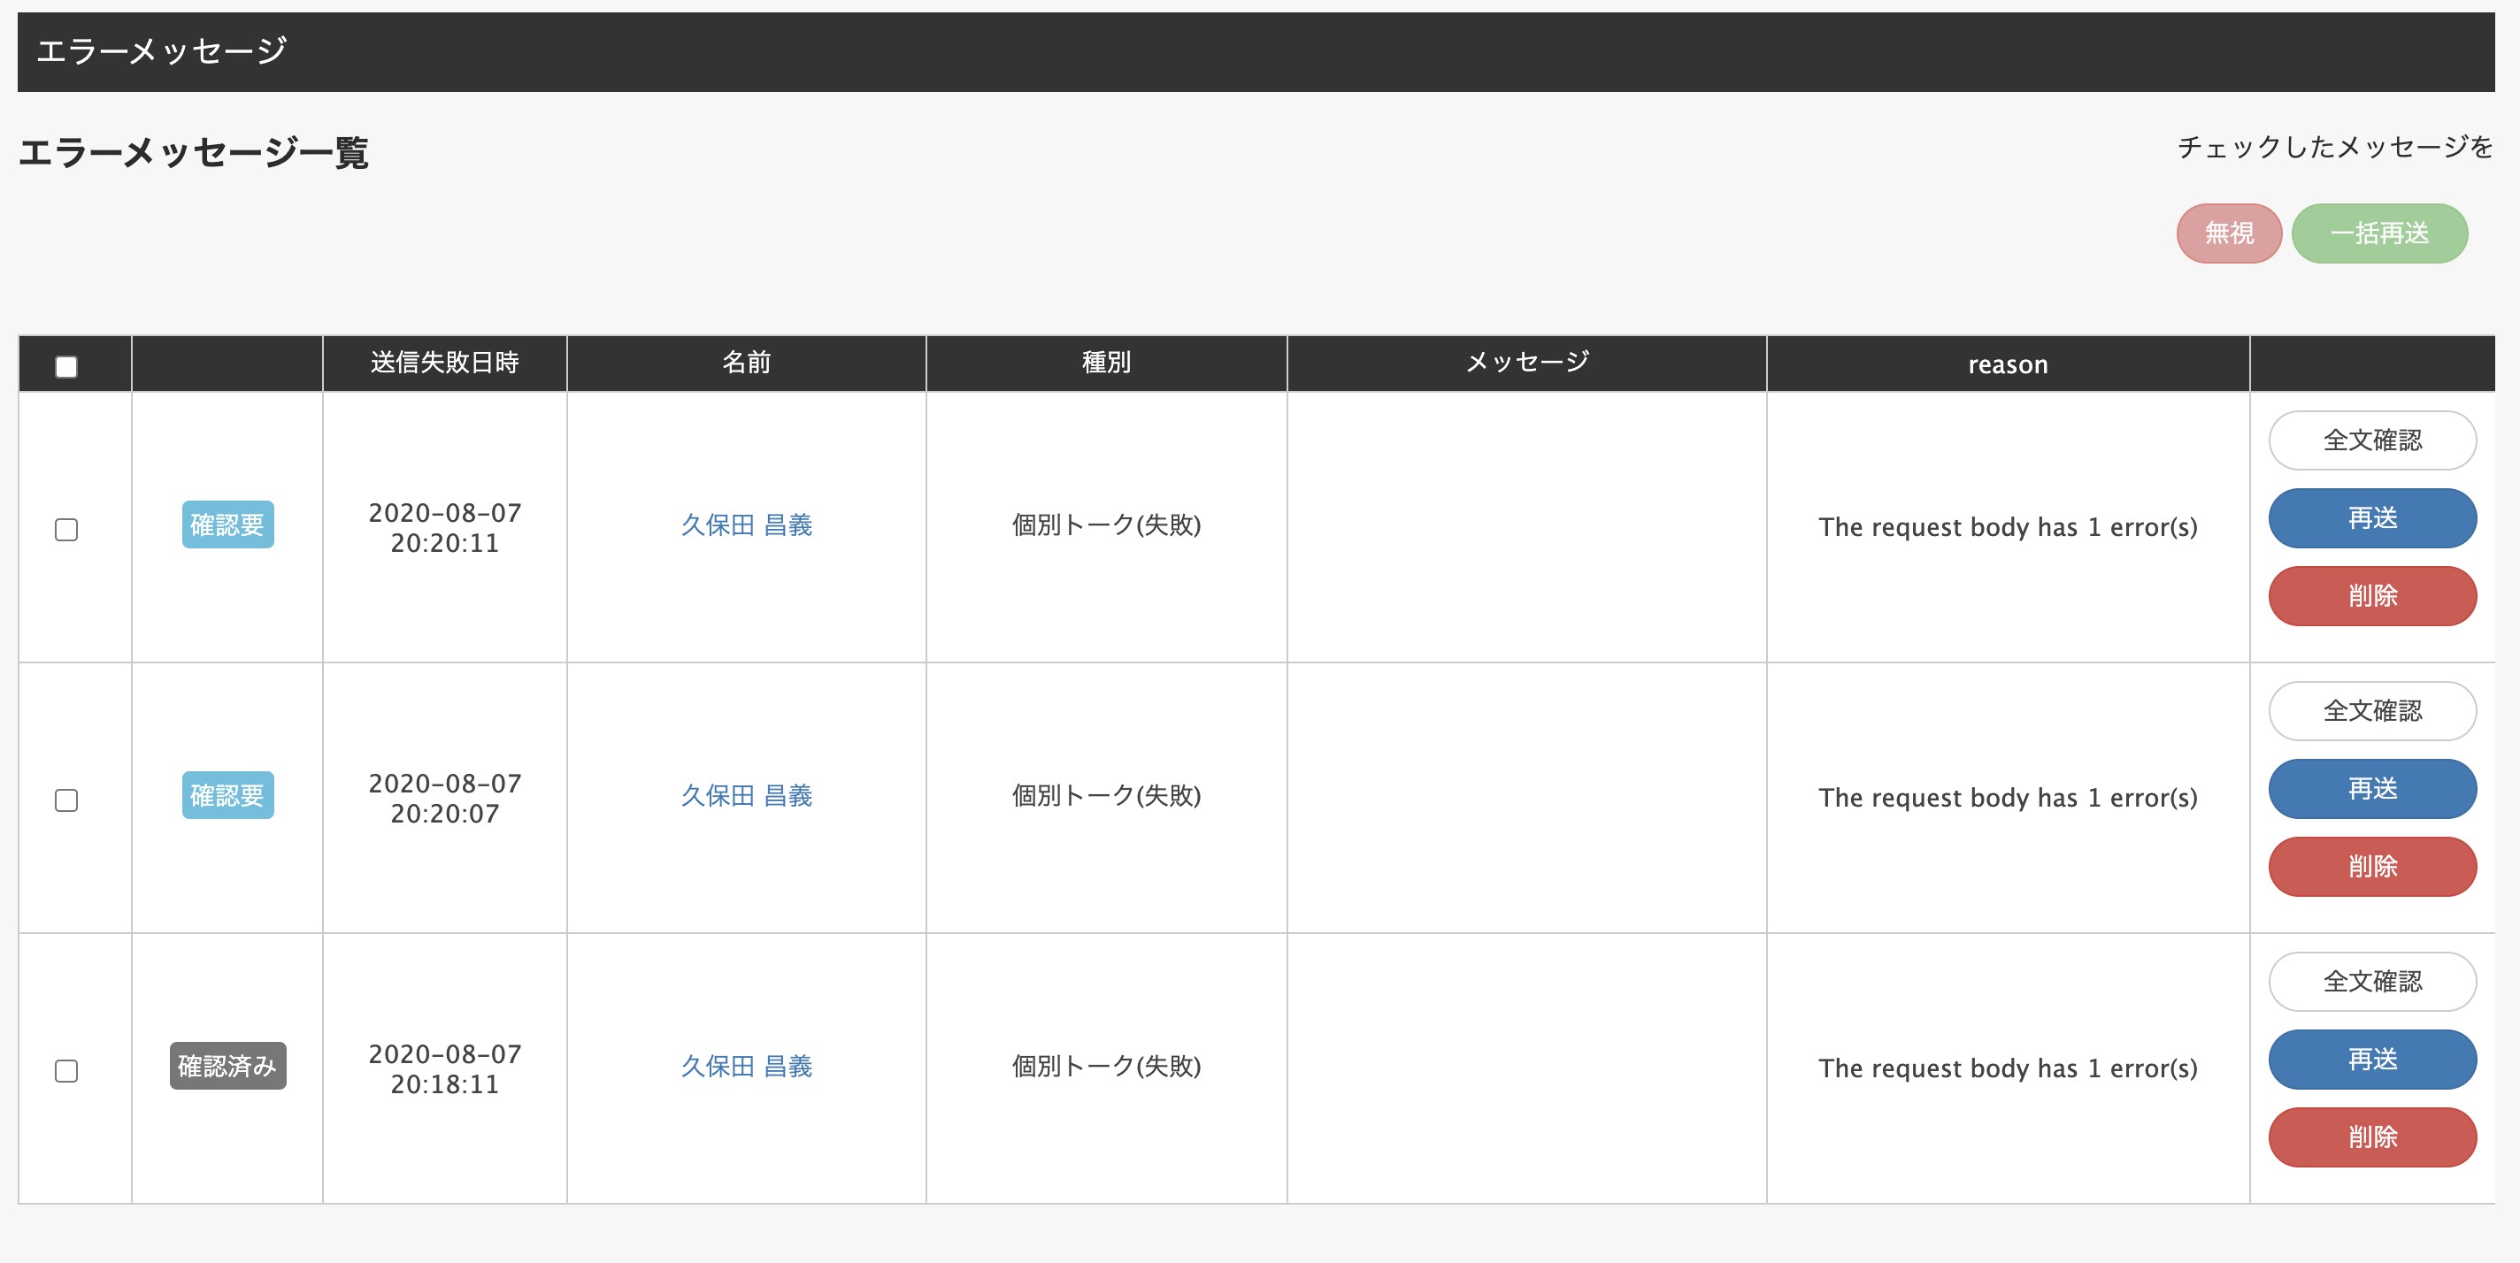This screenshot has width=2520, height=1263.
Task: Select the date 2020-08-07 20:20:07
Action: [444, 799]
